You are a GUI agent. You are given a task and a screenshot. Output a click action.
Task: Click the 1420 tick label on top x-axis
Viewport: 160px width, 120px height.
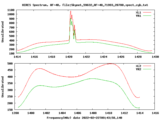pyautogui.click(x=69, y=57)
